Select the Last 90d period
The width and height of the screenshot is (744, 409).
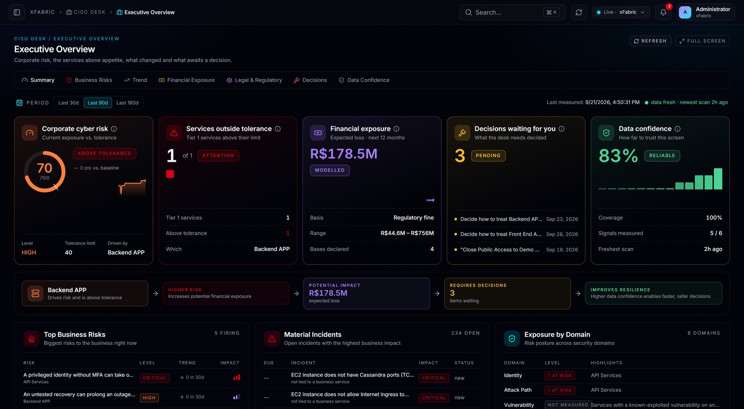click(98, 103)
